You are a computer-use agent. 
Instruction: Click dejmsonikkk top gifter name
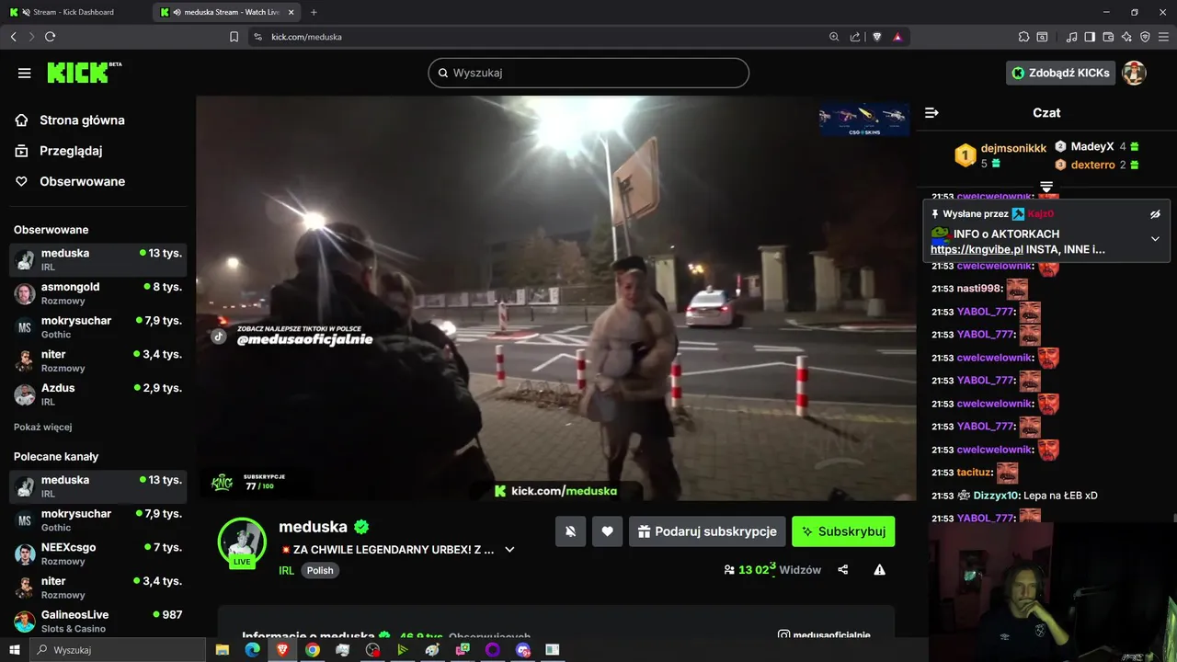(1013, 148)
